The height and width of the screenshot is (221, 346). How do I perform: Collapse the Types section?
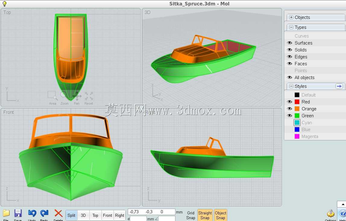point(291,27)
